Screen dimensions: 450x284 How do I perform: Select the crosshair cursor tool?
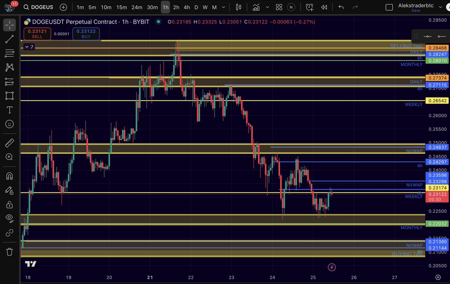click(9, 25)
